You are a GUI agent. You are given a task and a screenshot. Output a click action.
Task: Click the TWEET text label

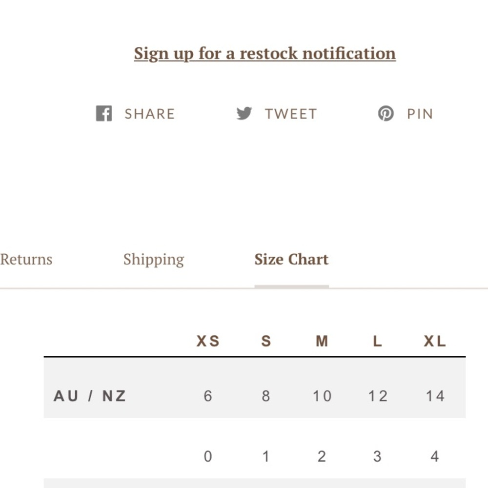coord(291,114)
